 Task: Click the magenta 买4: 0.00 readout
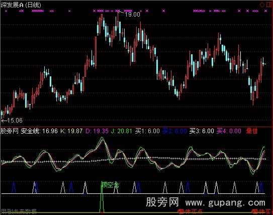(229, 131)
